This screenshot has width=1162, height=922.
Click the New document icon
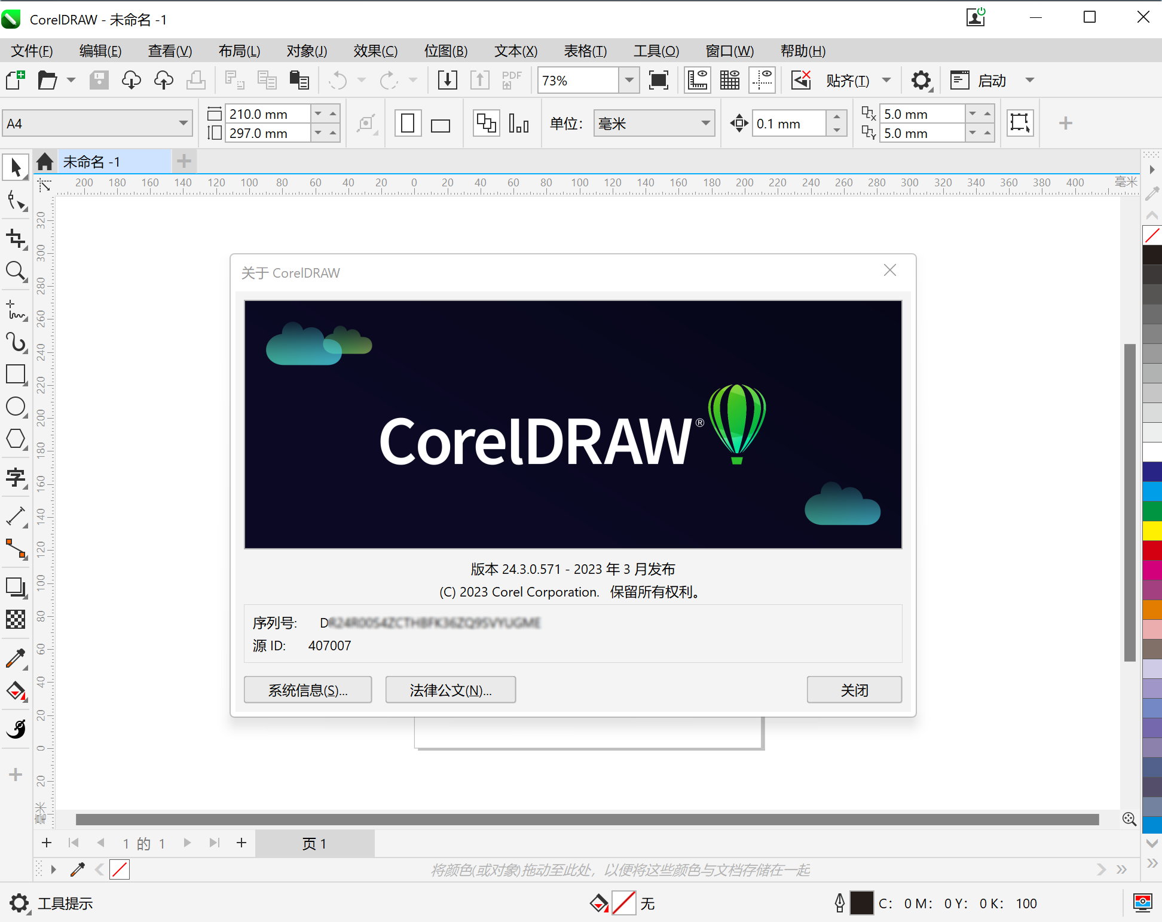[15, 80]
